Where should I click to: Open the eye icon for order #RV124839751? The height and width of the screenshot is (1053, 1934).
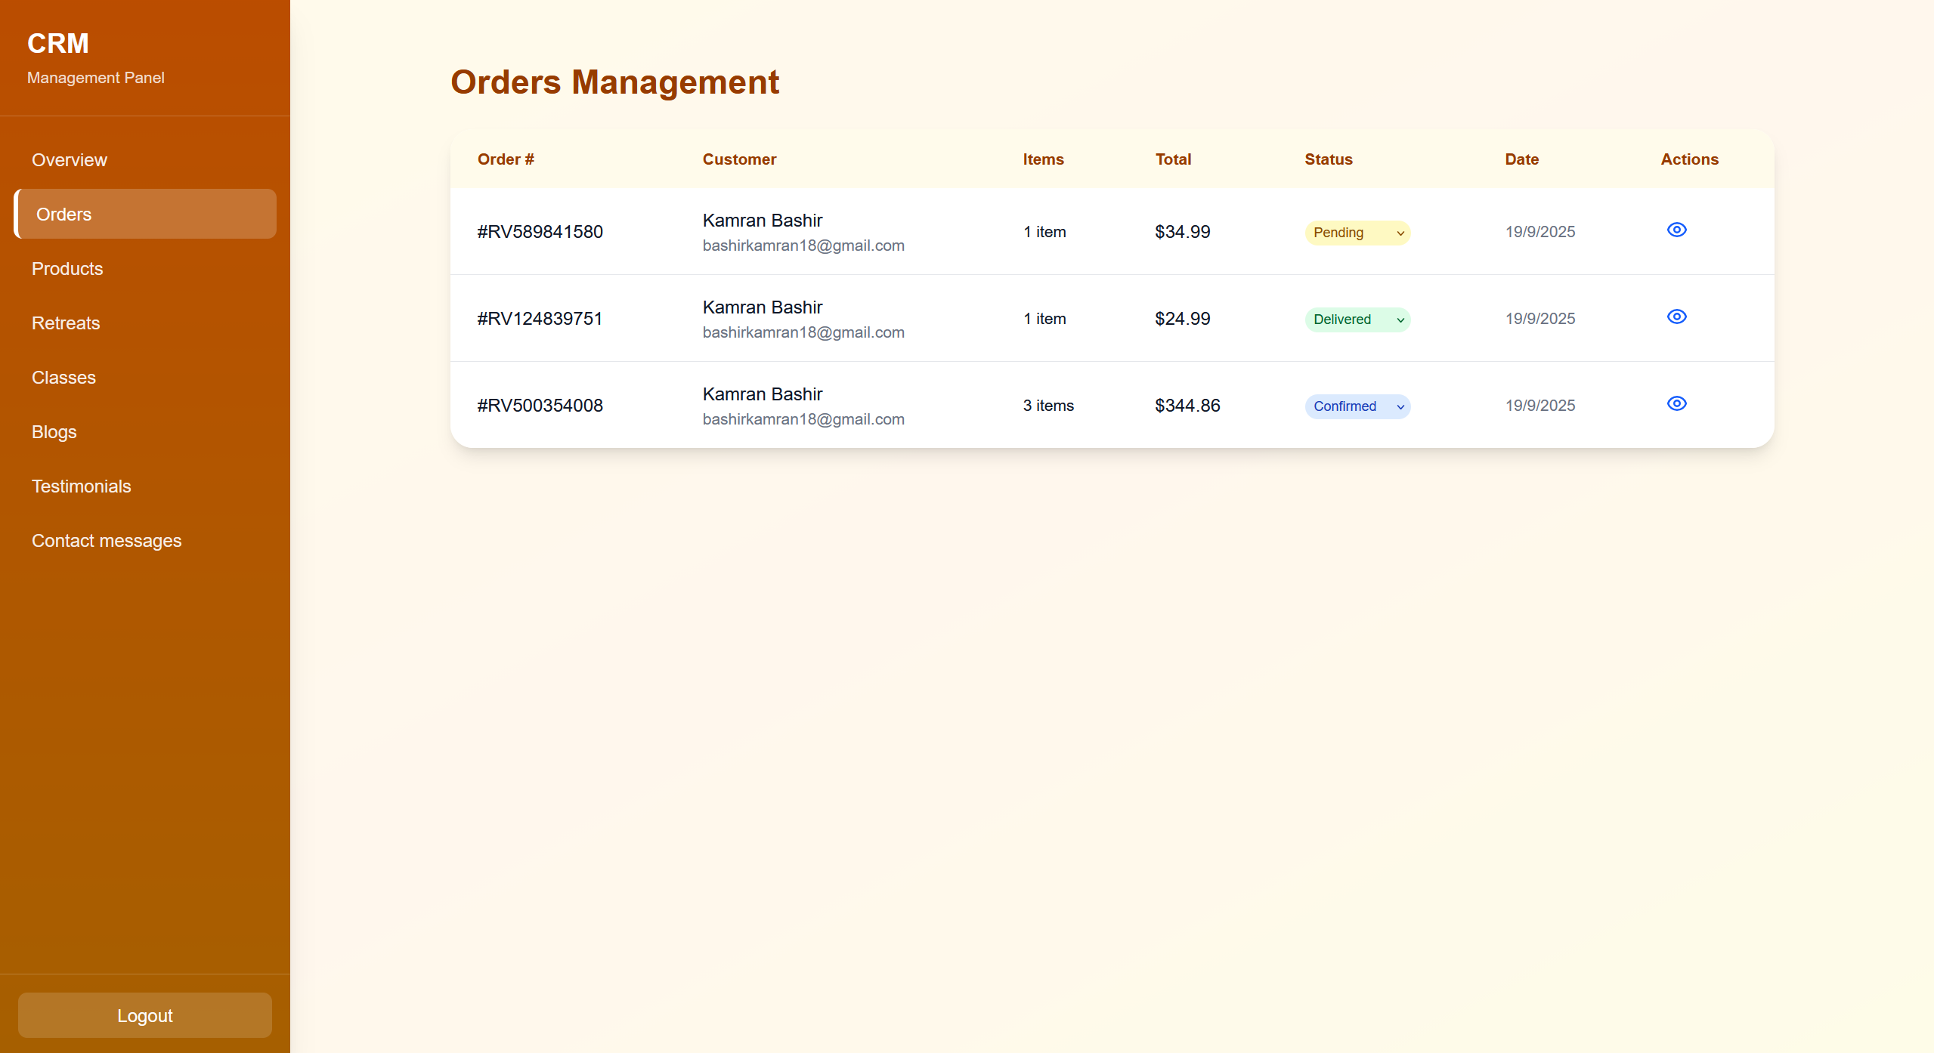1676,317
